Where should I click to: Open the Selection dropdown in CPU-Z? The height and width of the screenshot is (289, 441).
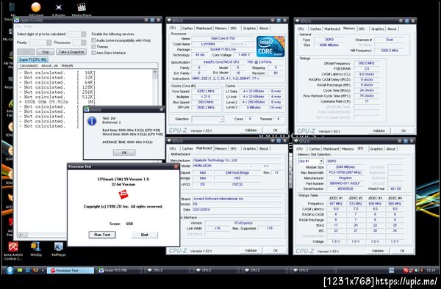221,120
